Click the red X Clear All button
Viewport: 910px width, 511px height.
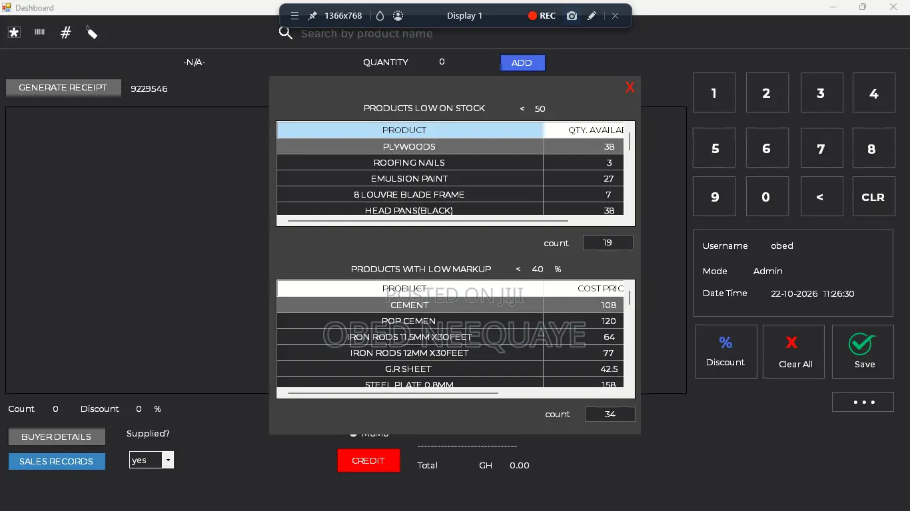click(793, 351)
